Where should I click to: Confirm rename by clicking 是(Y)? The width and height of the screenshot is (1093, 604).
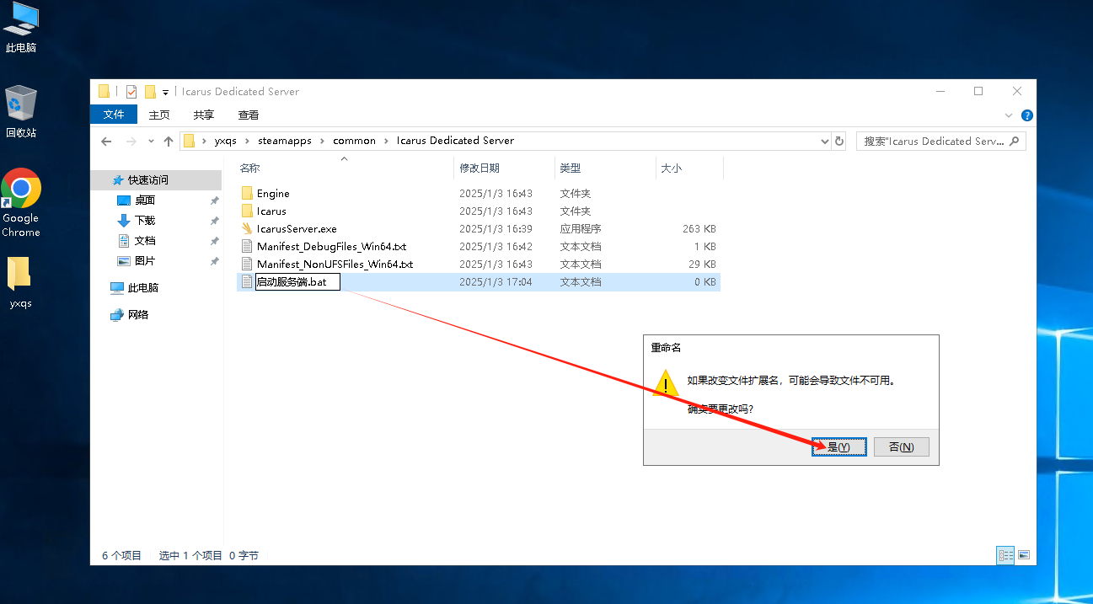coord(839,447)
